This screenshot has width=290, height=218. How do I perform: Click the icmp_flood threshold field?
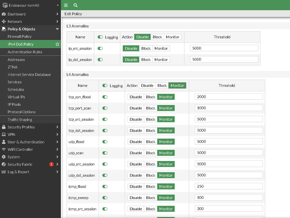[229, 186]
